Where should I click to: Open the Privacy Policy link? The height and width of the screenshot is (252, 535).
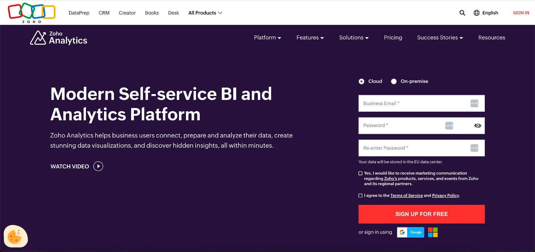(445, 195)
